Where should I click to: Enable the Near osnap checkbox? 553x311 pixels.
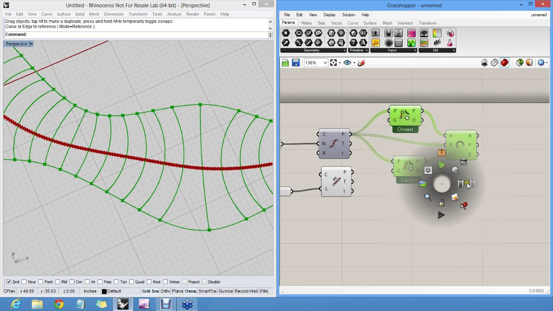point(24,282)
